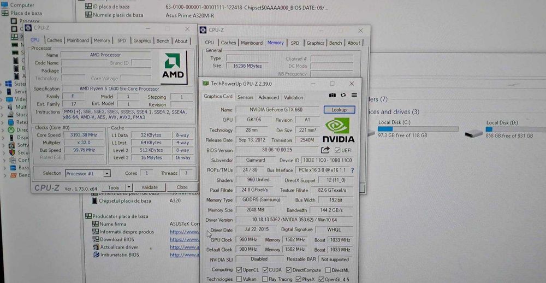
Task: Click the Chipsetul placii de baza row icon
Action: 94,201
